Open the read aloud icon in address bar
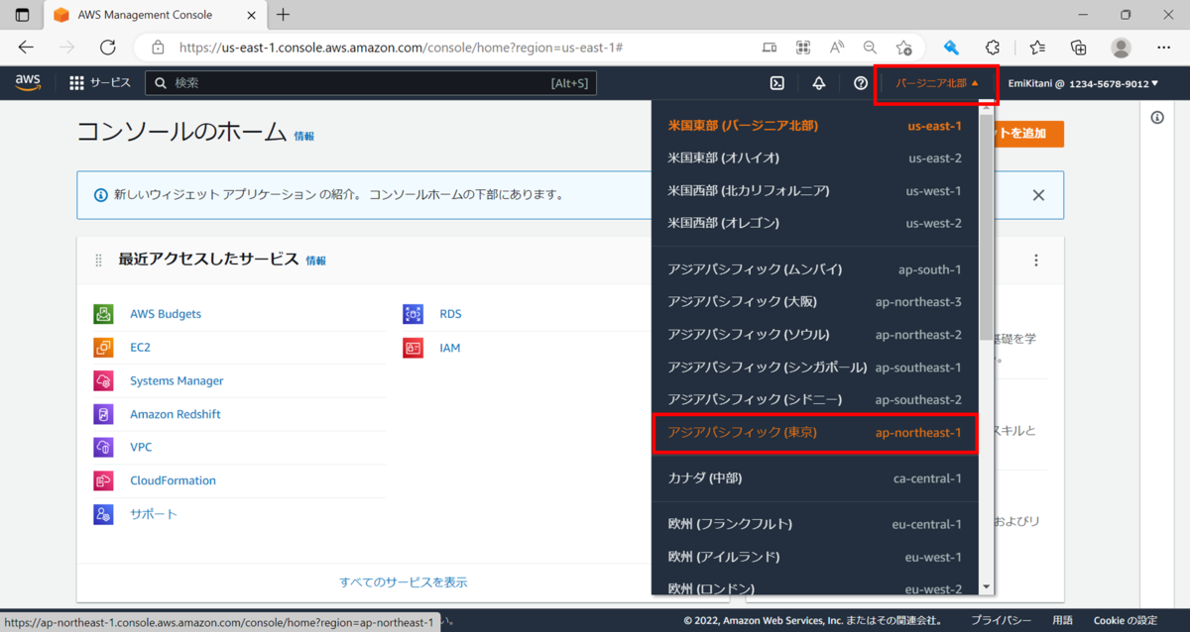The height and width of the screenshot is (632, 1190). coord(837,48)
